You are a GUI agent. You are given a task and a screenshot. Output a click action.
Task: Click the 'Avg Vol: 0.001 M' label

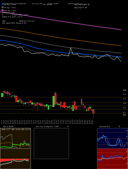tap(82, 5)
